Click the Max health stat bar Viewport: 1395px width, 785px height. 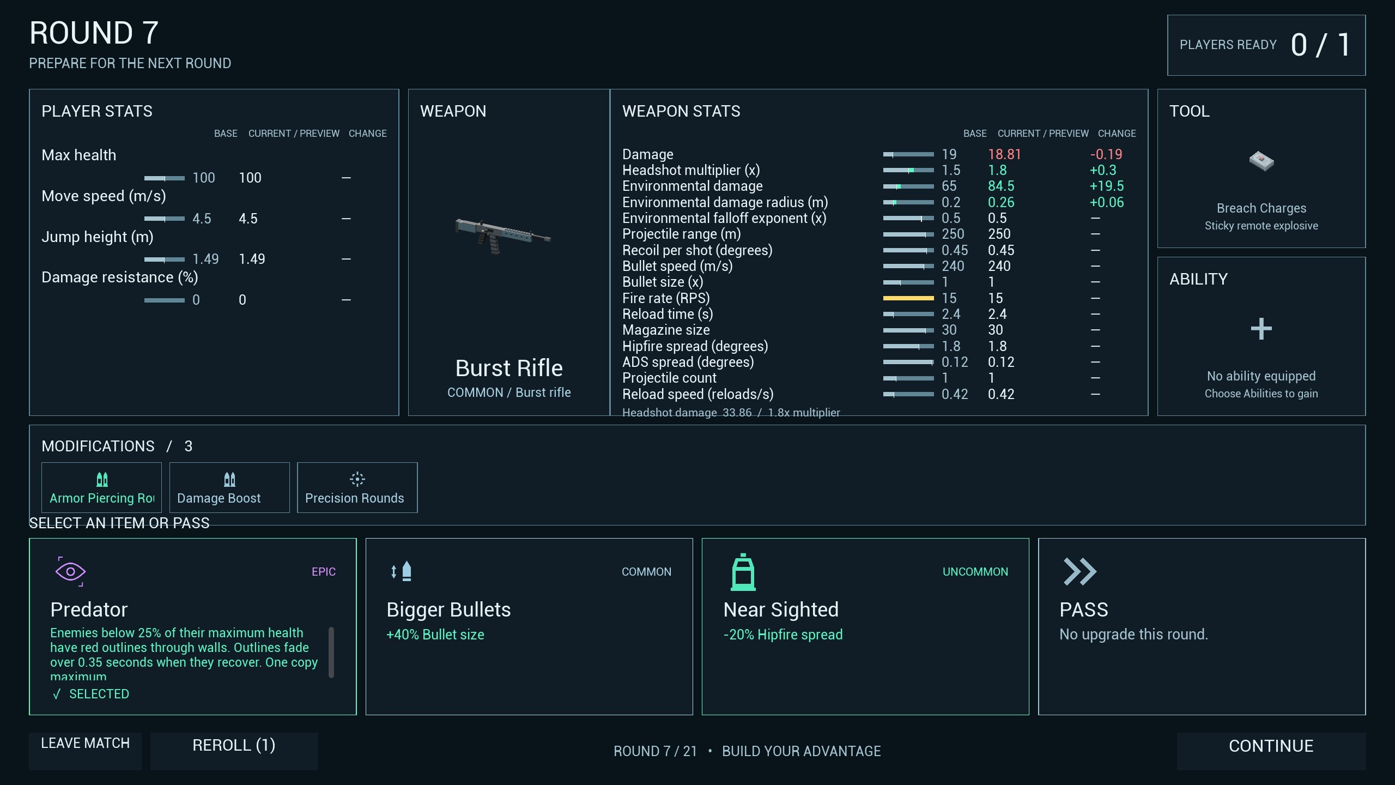(165, 178)
